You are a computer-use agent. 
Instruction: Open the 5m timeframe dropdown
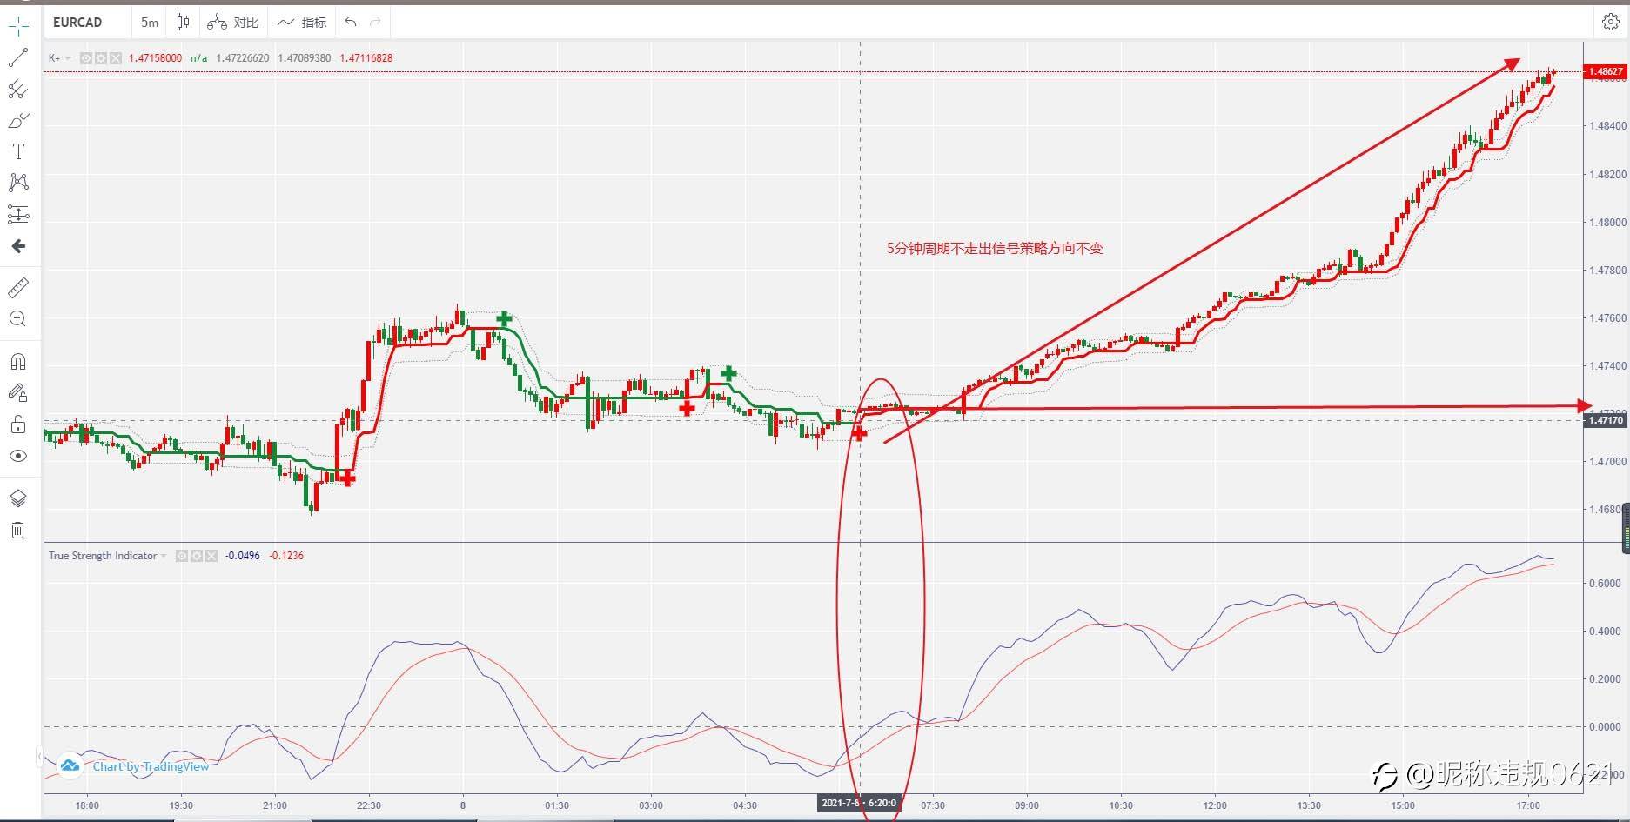(x=150, y=23)
